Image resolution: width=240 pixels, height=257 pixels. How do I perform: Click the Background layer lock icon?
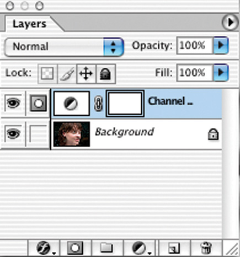[x=213, y=135]
